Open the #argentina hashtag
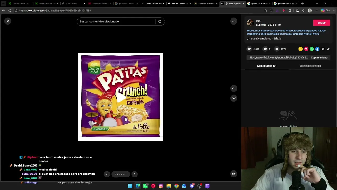 [x=254, y=34]
